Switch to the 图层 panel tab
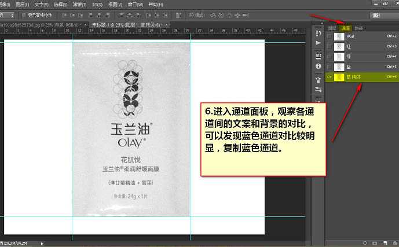 point(332,27)
